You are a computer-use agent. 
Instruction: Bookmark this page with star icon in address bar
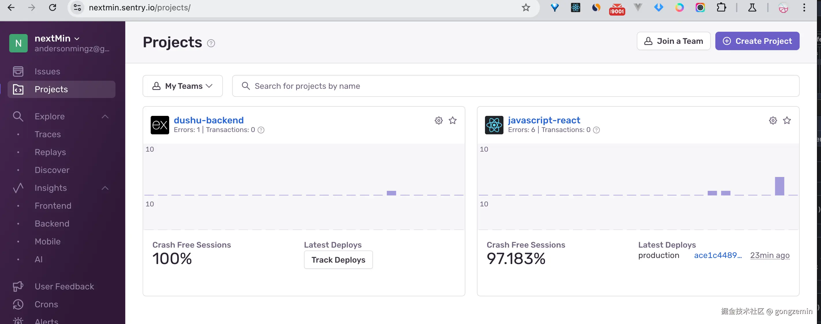[526, 7]
